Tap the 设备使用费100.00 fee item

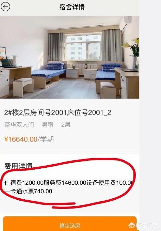click(x=110, y=183)
